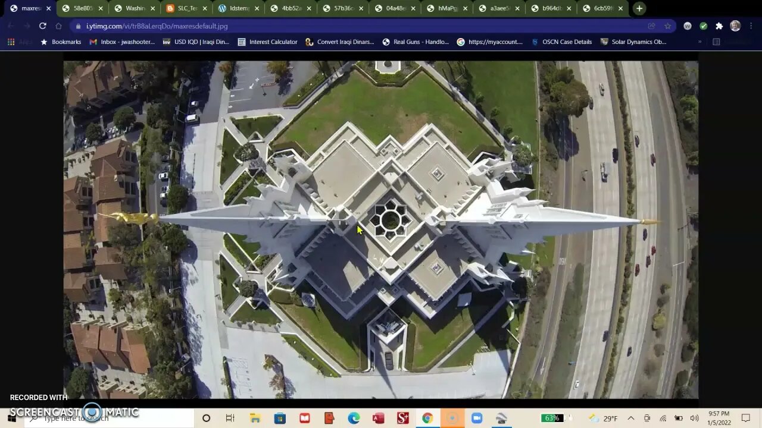762x428 pixels.
Task: Open the Screencast-O-Matic recorder taskbar icon
Action: tap(452, 418)
